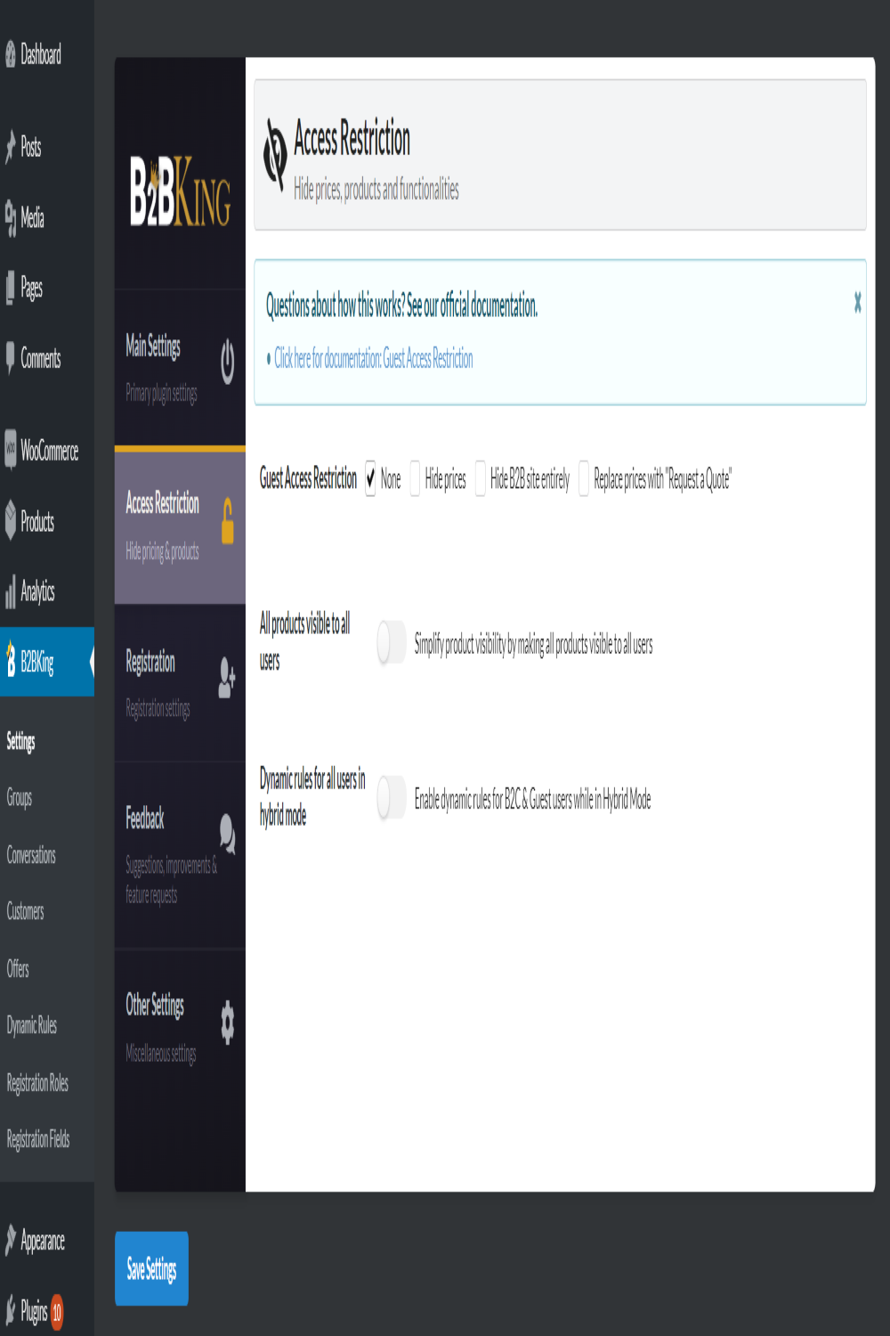Click the Registration user-plus icon
Viewport: 890px width, 1336px height.
coord(227,679)
